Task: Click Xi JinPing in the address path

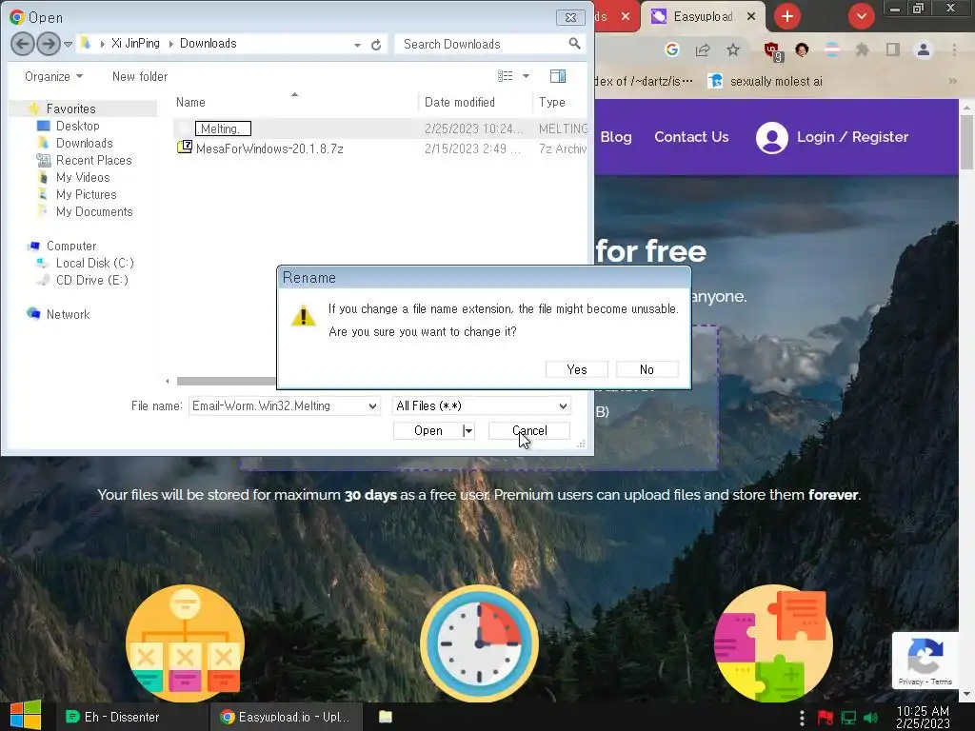Action: [x=135, y=44]
